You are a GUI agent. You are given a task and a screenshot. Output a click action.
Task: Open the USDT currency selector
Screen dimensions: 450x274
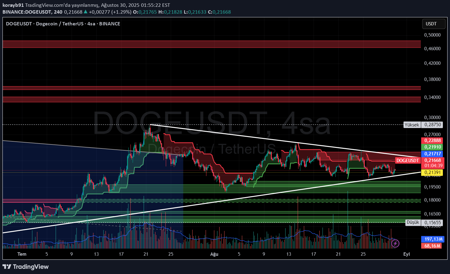(434, 24)
